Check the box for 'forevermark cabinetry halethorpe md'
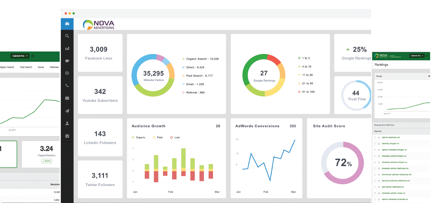Image resolution: width=432 pixels, height=203 pixels. coord(375,174)
